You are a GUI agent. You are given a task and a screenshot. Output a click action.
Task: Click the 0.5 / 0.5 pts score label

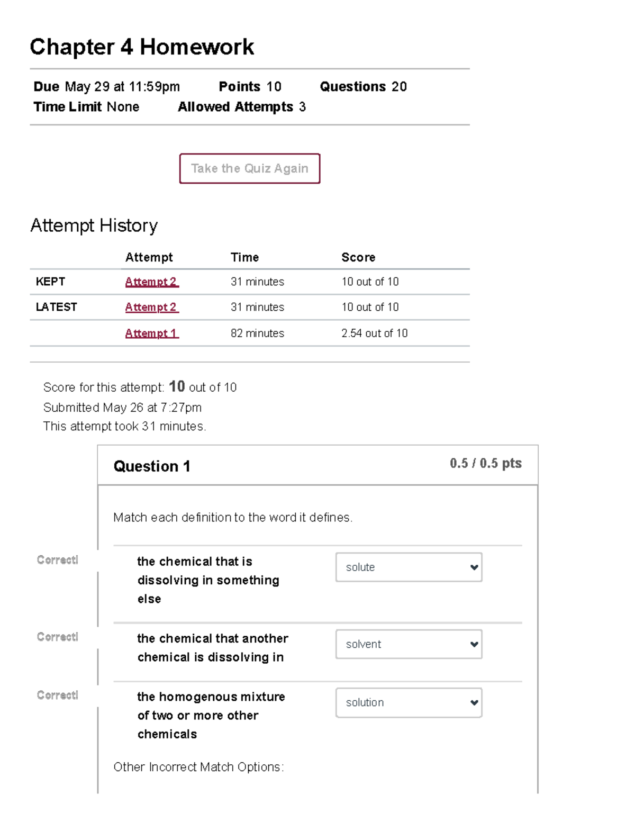(485, 463)
